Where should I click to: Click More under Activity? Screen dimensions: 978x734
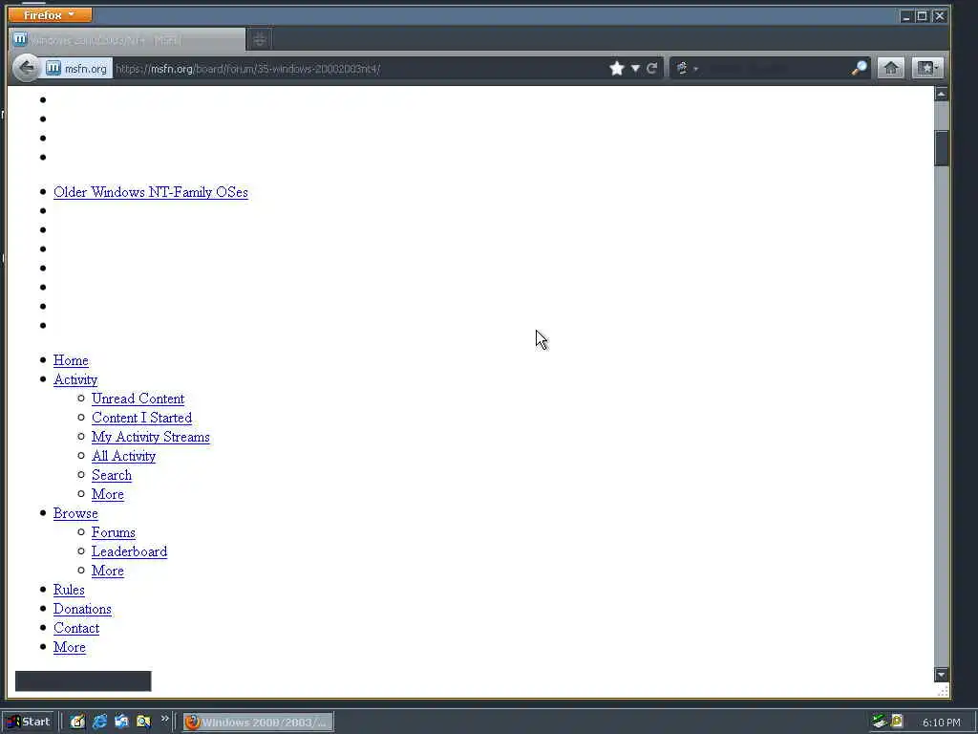pyautogui.click(x=107, y=494)
